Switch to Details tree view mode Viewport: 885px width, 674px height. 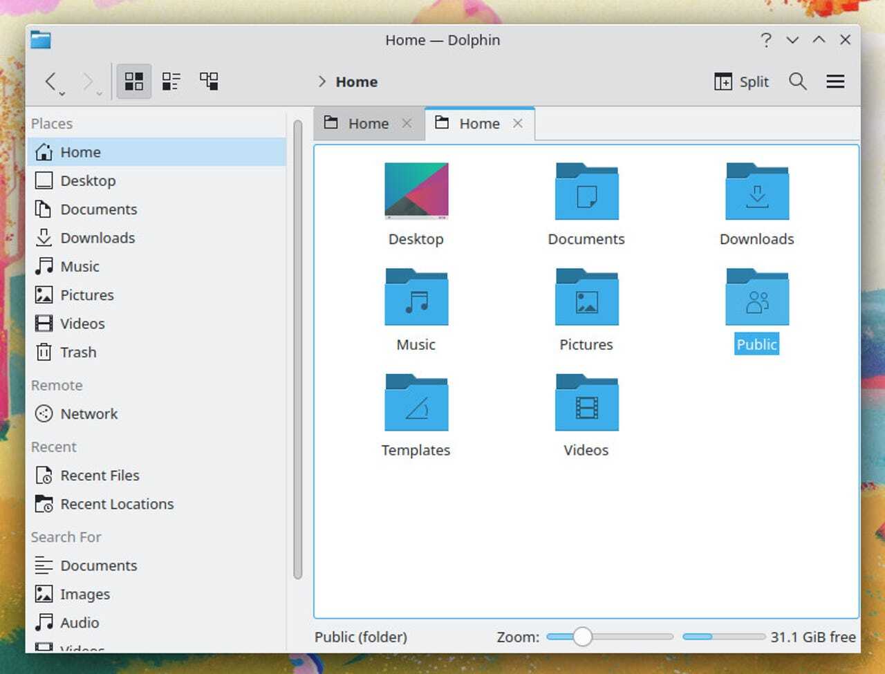(209, 82)
